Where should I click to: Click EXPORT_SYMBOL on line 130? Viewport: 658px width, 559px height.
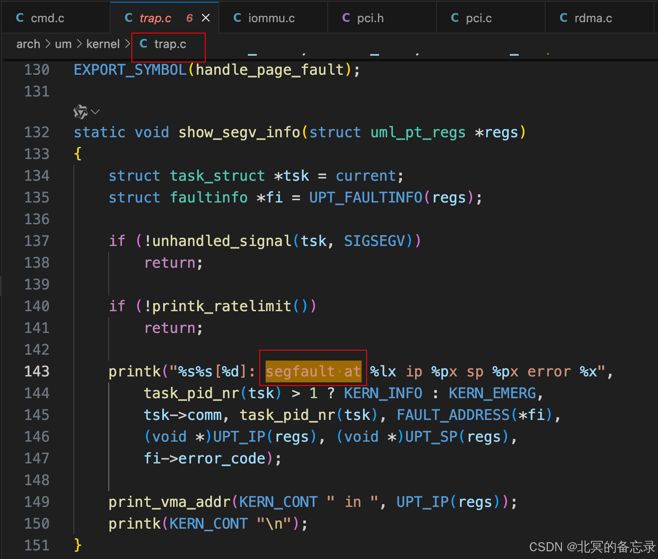coord(131,70)
